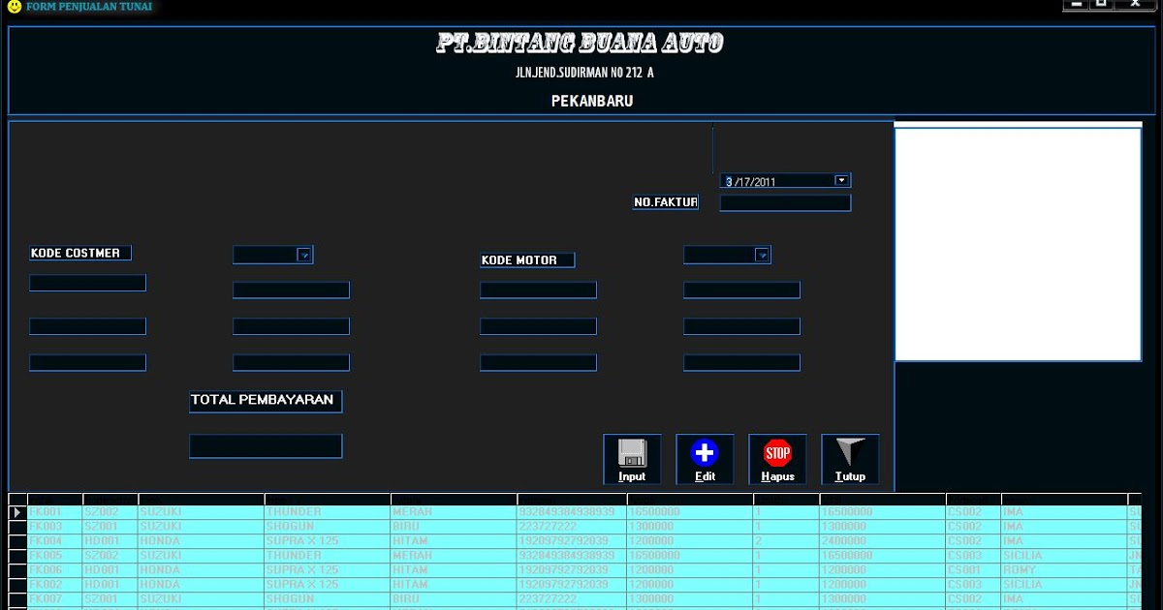Select table cell FK003
Image resolution: width=1163 pixels, height=610 pixels.
(x=55, y=526)
